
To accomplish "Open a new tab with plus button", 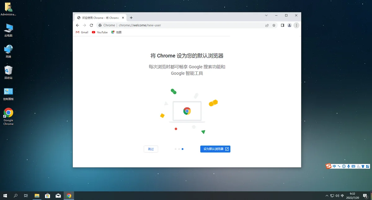I will 131,18.
